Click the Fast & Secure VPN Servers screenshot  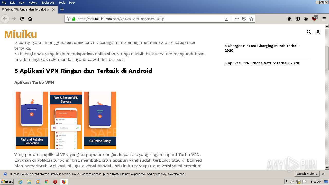coord(66,120)
